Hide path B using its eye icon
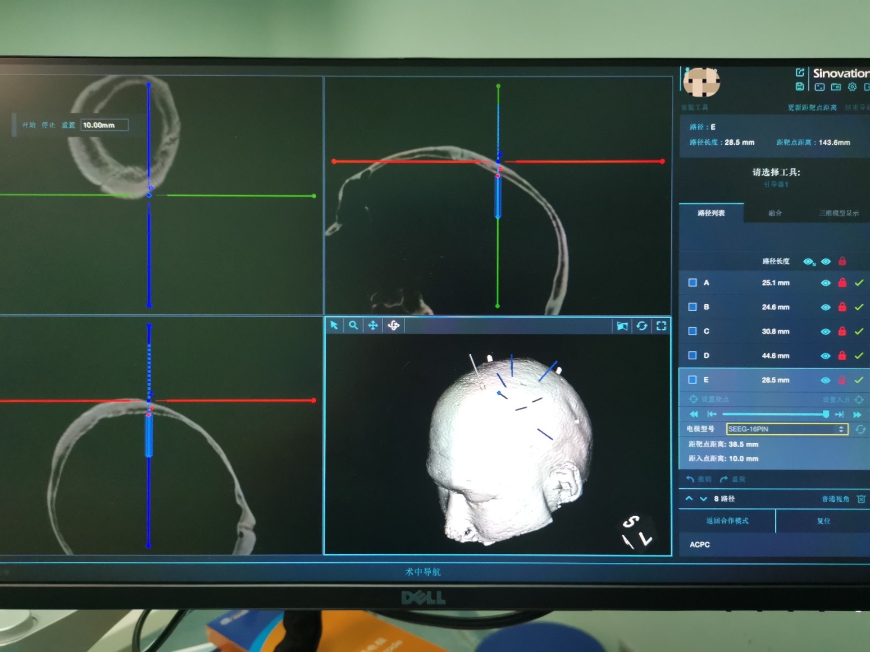 tap(826, 307)
